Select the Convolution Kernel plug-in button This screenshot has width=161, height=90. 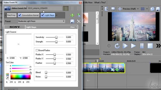29,15
